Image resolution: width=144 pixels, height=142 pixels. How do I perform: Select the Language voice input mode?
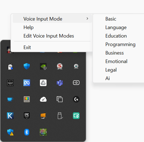(x=116, y=28)
